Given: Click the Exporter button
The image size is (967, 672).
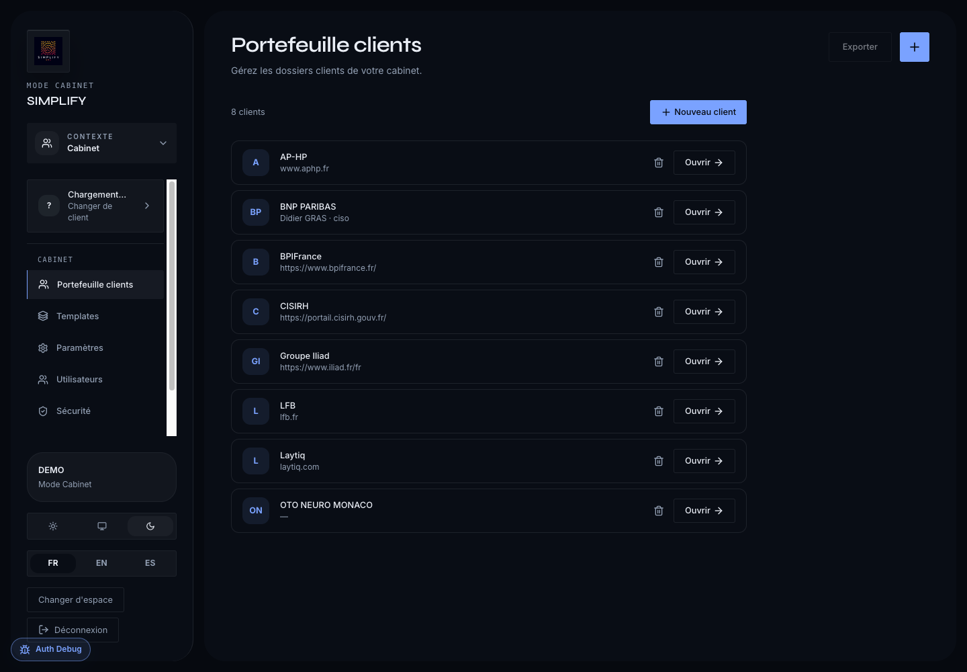Looking at the screenshot, I should point(860,47).
